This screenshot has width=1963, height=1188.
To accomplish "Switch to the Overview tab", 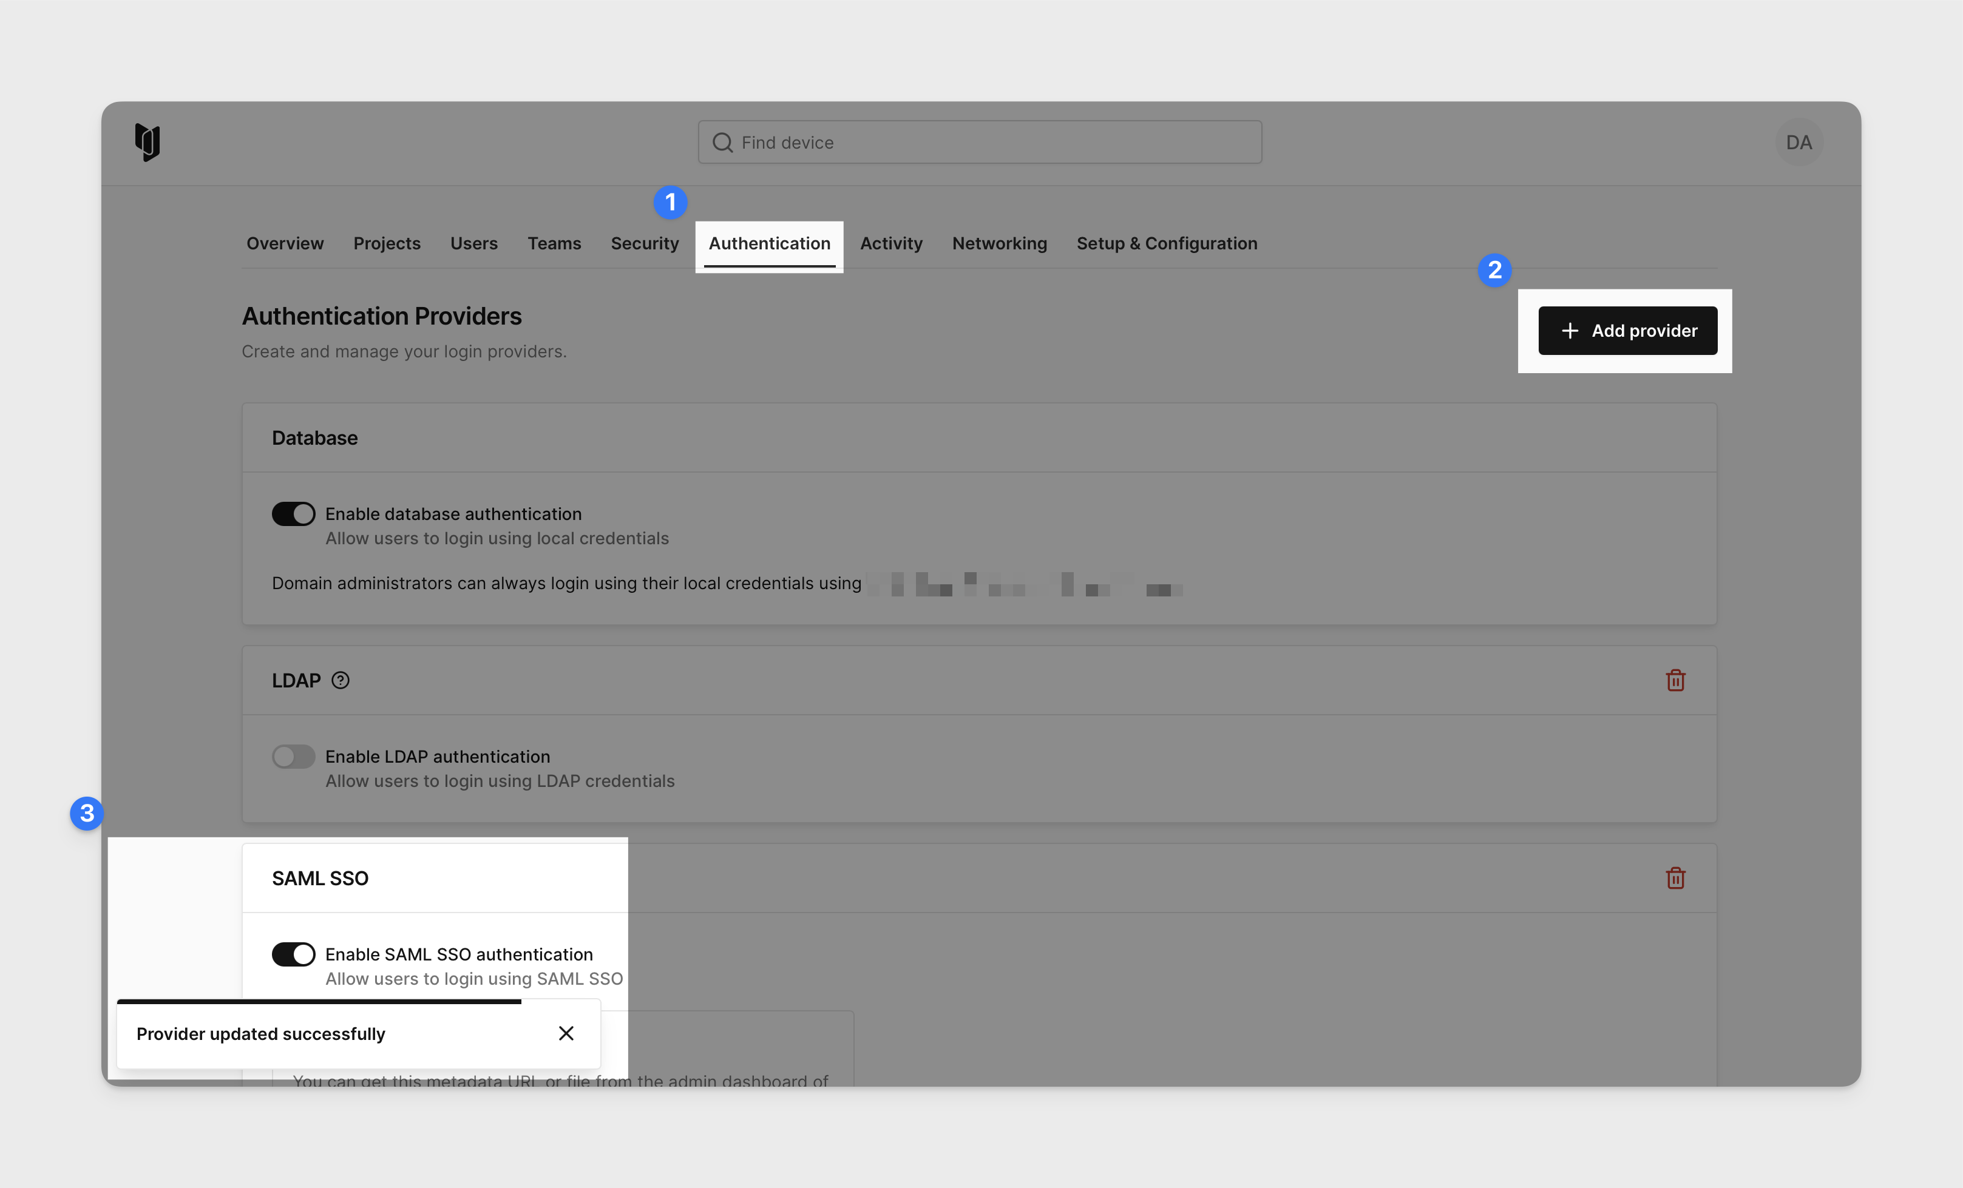I will click(285, 244).
